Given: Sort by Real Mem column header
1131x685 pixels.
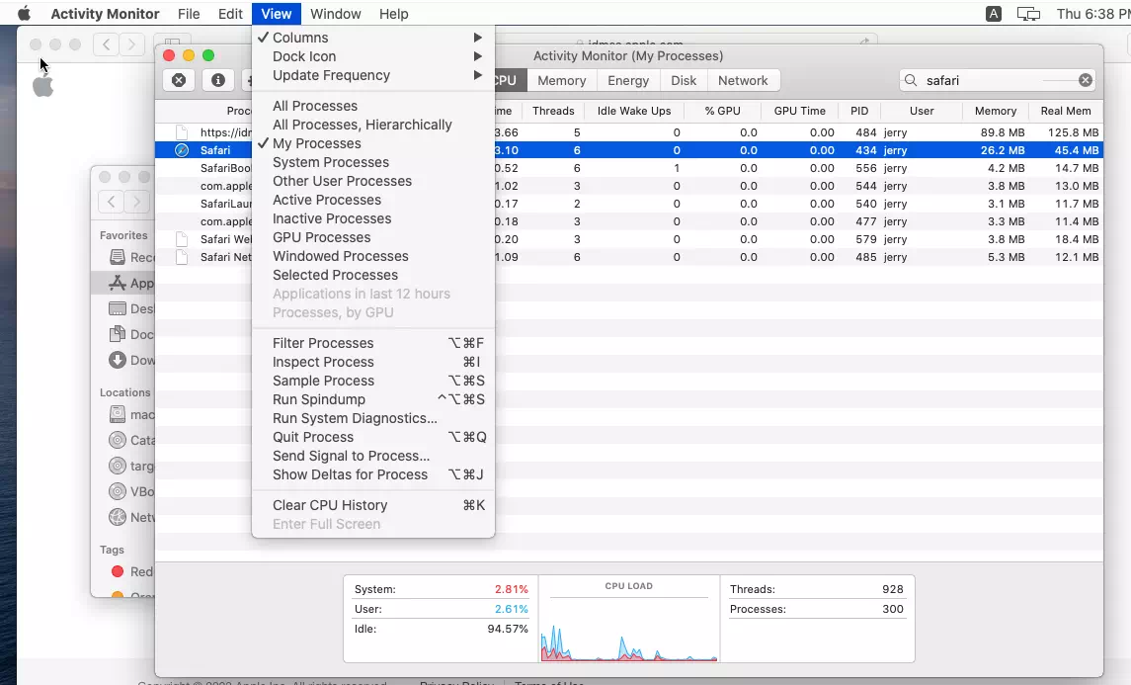Looking at the screenshot, I should [1066, 111].
